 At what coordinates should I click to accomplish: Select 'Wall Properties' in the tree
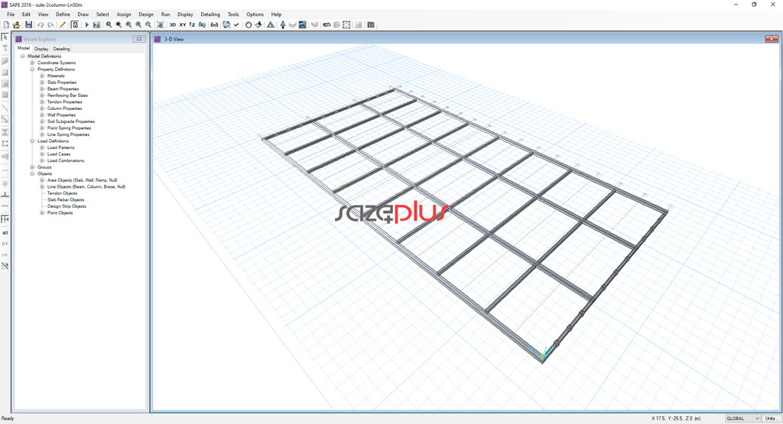point(61,115)
